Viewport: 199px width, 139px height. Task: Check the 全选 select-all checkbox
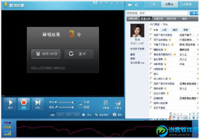point(151,30)
